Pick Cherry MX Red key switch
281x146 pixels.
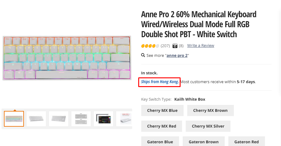point(162,126)
